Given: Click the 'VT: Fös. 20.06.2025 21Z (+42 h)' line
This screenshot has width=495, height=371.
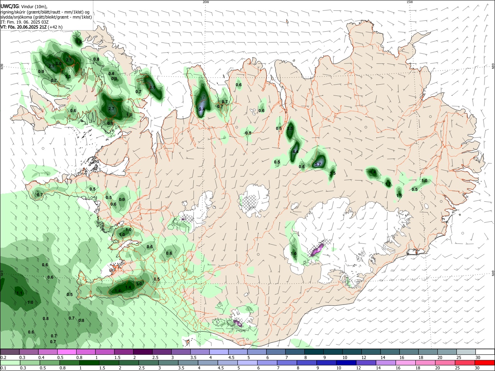Looking at the screenshot, I should [31, 27].
